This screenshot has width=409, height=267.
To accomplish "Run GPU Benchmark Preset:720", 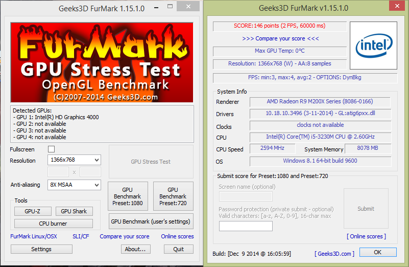I will point(173,196).
